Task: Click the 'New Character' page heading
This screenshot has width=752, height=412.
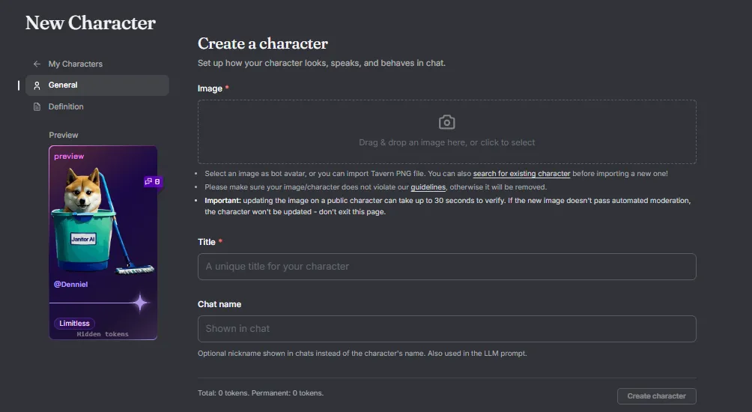Action: [x=90, y=23]
